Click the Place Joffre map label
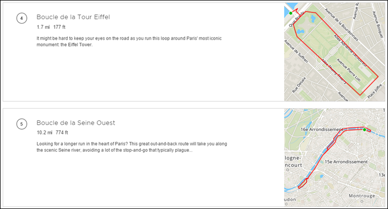Image resolution: width=388 pixels, height=209 pixels. pos(375,91)
